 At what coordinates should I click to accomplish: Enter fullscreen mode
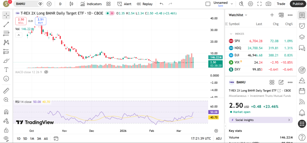click(260, 4)
